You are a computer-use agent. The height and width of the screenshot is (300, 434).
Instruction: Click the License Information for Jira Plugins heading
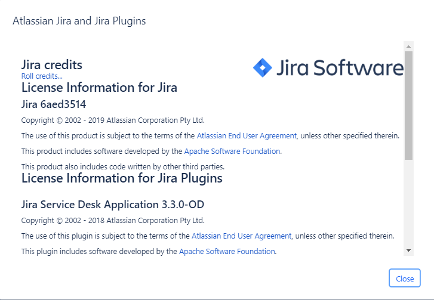(x=122, y=178)
